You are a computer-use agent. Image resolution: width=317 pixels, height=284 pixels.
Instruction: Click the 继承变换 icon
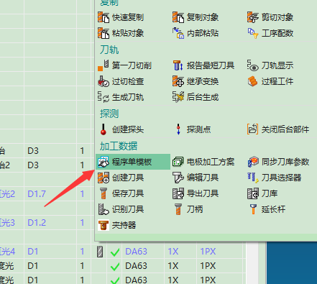point(178,81)
